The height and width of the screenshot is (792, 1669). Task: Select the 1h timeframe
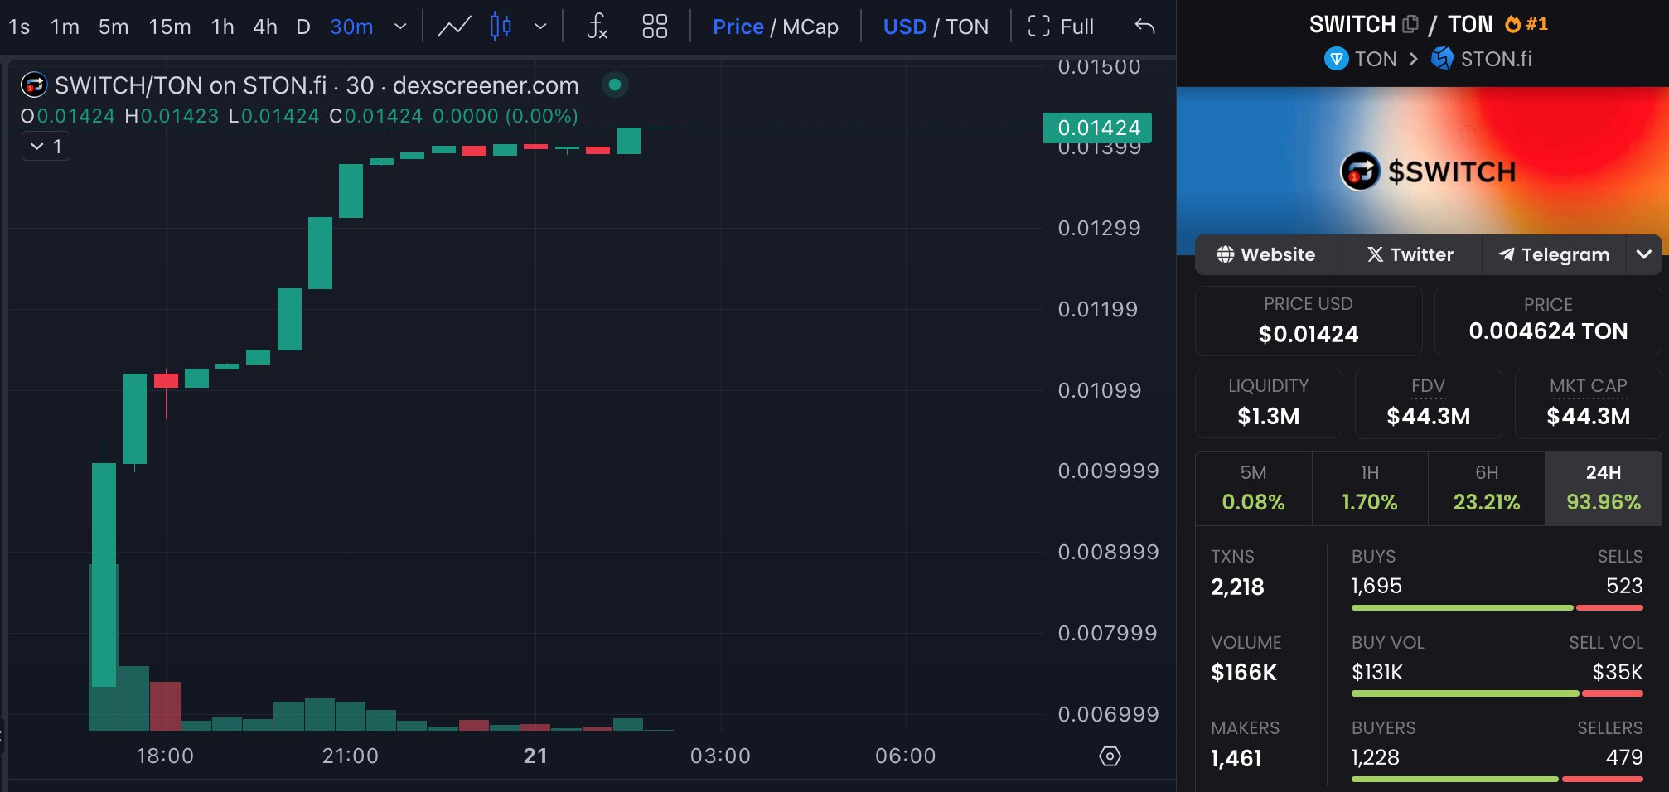[222, 27]
